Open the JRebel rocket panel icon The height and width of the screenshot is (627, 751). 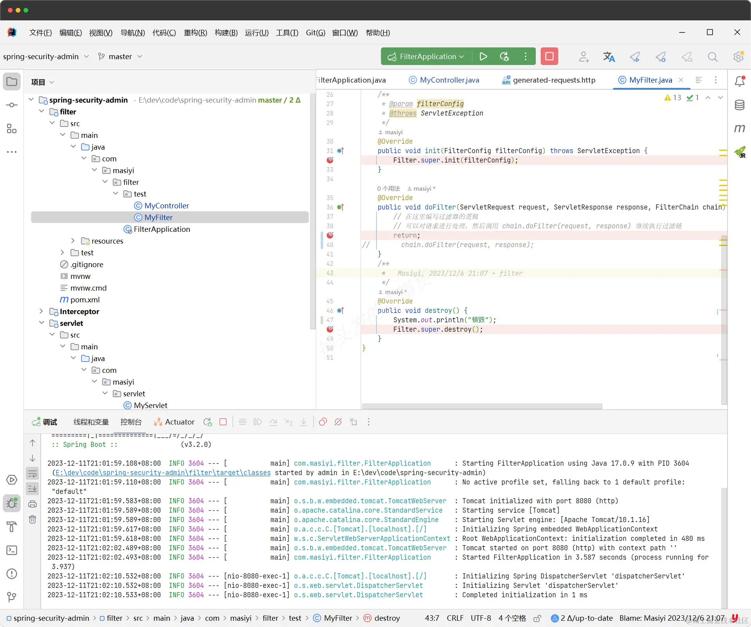(740, 152)
